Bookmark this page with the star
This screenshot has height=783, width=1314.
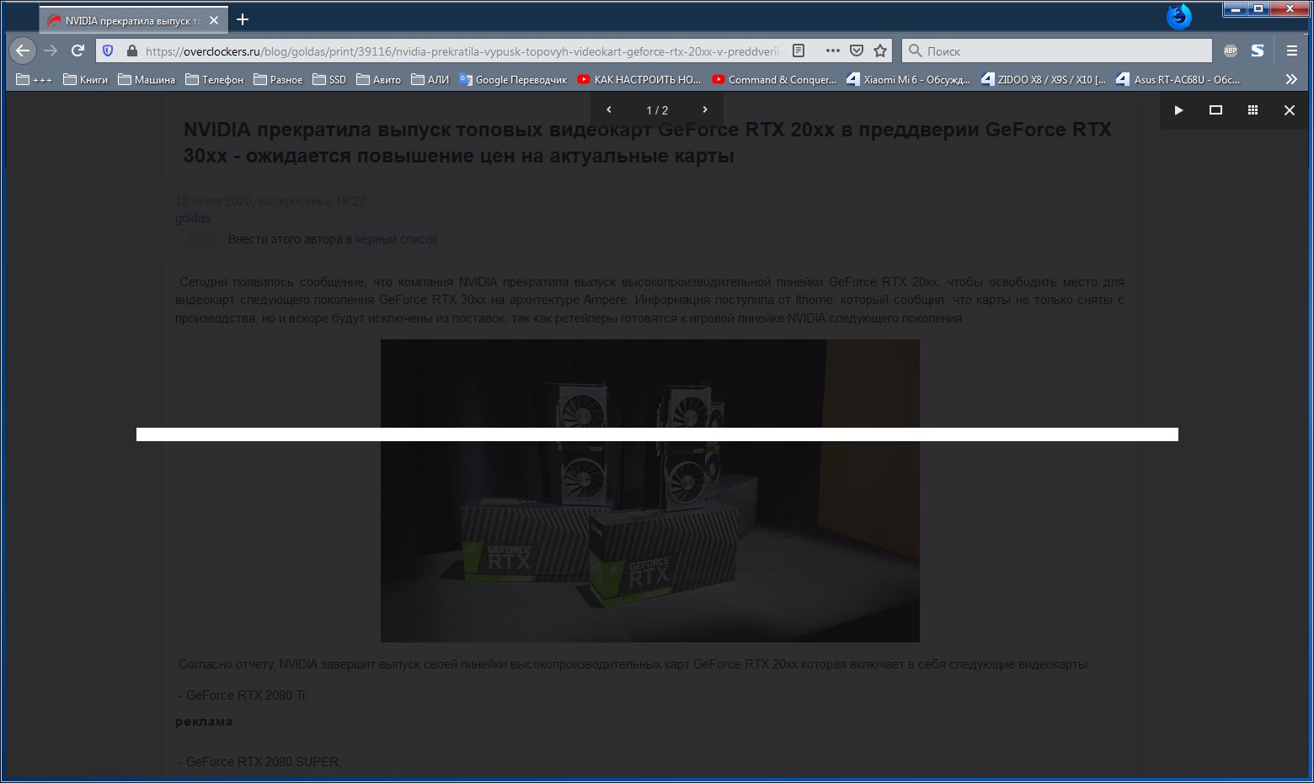880,51
